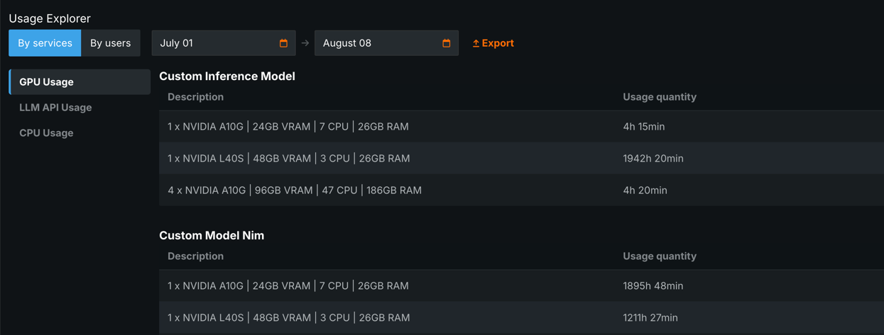The image size is (884, 335).
Task: Click the Description header under Custom Inference Model
Action: click(x=195, y=97)
